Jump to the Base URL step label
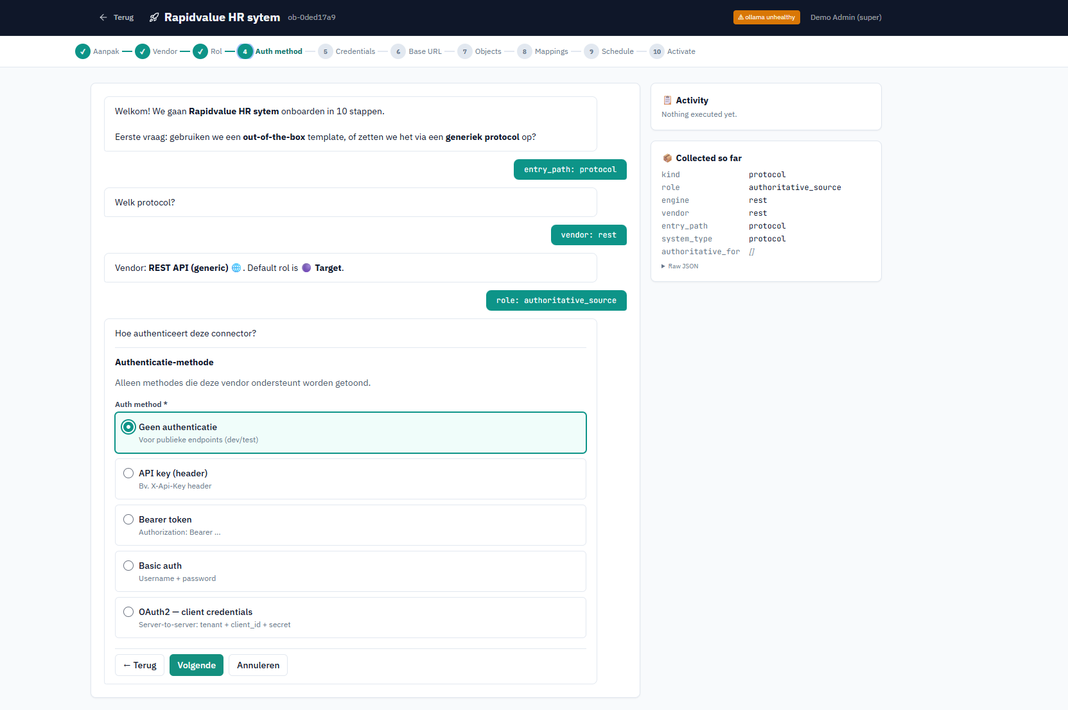The image size is (1068, 710). pyautogui.click(x=425, y=51)
